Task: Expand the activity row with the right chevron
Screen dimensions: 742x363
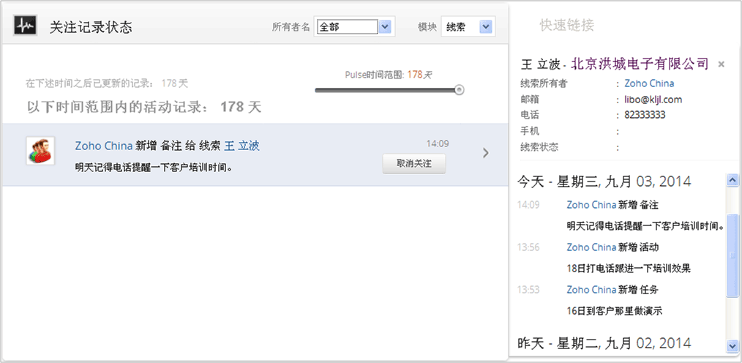Action: pyautogui.click(x=485, y=153)
